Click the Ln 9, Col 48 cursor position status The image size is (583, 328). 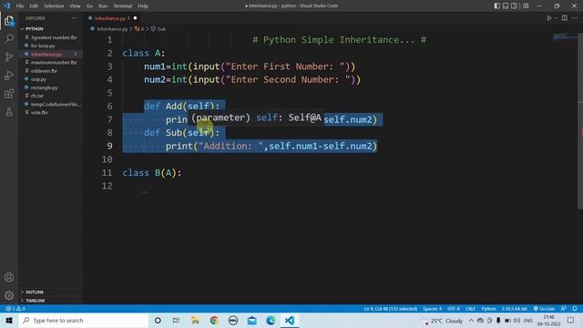(x=391, y=309)
